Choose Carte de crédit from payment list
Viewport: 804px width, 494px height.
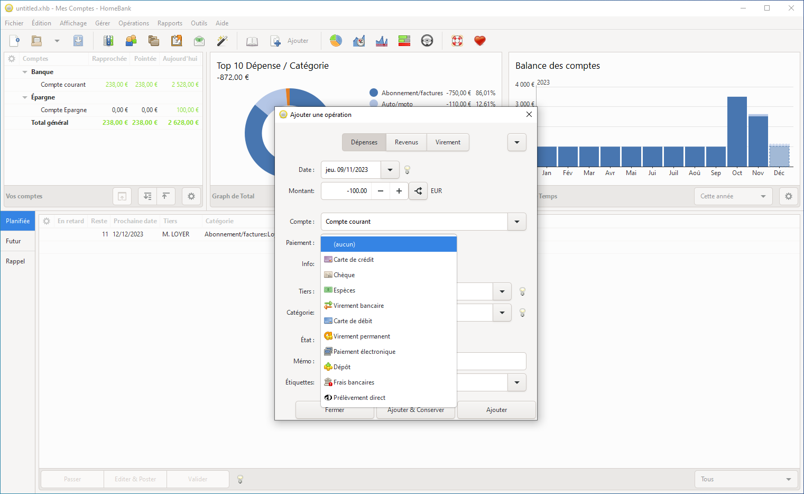[x=354, y=260]
